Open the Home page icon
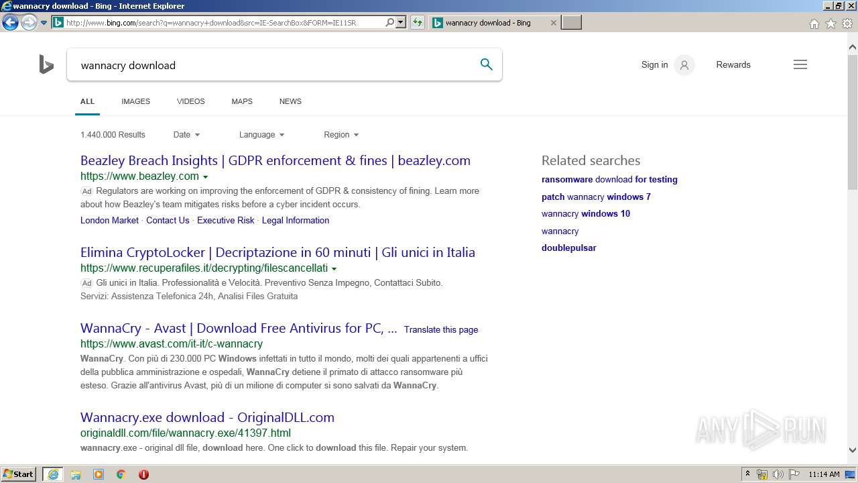Viewport: 858px width, 483px height. click(814, 23)
